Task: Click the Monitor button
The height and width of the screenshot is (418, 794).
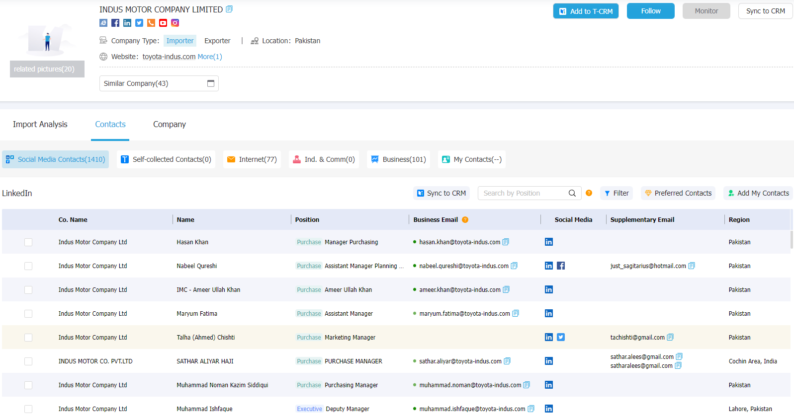Action: click(x=706, y=11)
